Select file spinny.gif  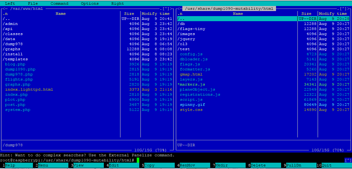[x=263, y=105]
